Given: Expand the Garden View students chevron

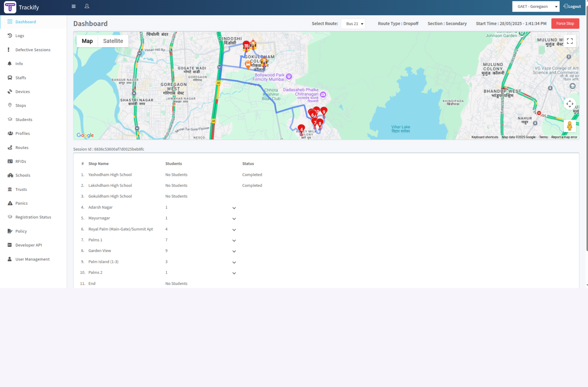Looking at the screenshot, I should [234, 251].
